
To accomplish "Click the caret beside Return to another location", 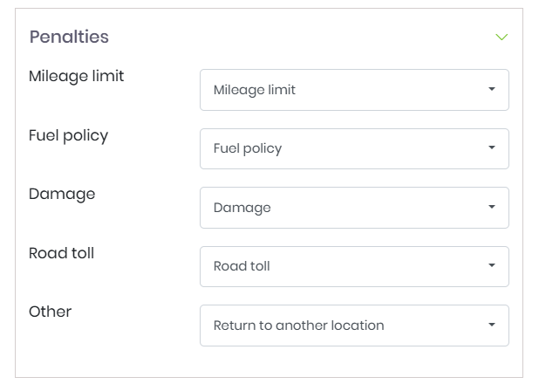I will 492,326.
